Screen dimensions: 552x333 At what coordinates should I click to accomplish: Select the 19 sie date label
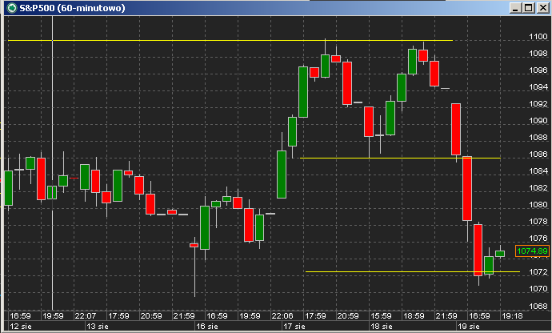(469, 327)
